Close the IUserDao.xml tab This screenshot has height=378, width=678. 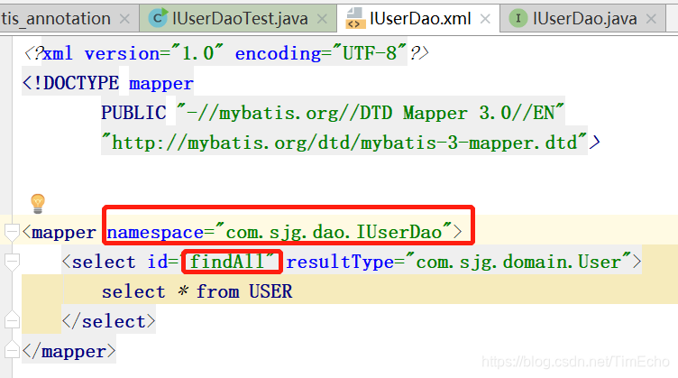tap(485, 19)
